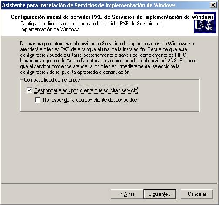Screen dimensions: 219x205
Task: Click the words 'Active Directory' in the description
Action: coord(83,61)
